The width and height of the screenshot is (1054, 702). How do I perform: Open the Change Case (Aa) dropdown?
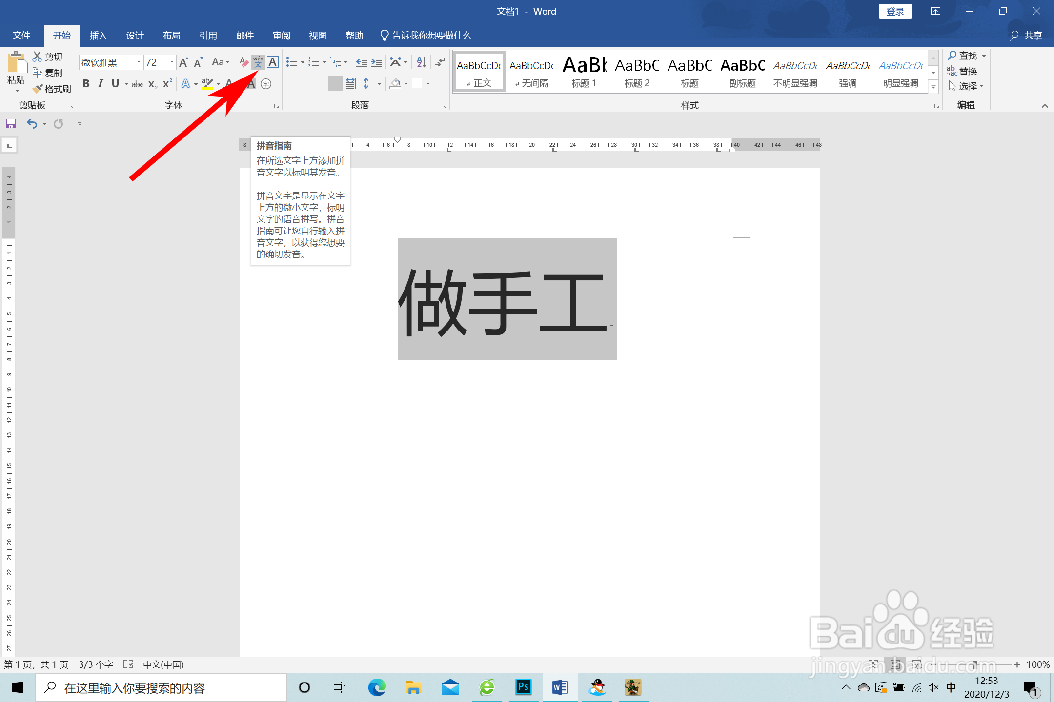click(x=221, y=62)
